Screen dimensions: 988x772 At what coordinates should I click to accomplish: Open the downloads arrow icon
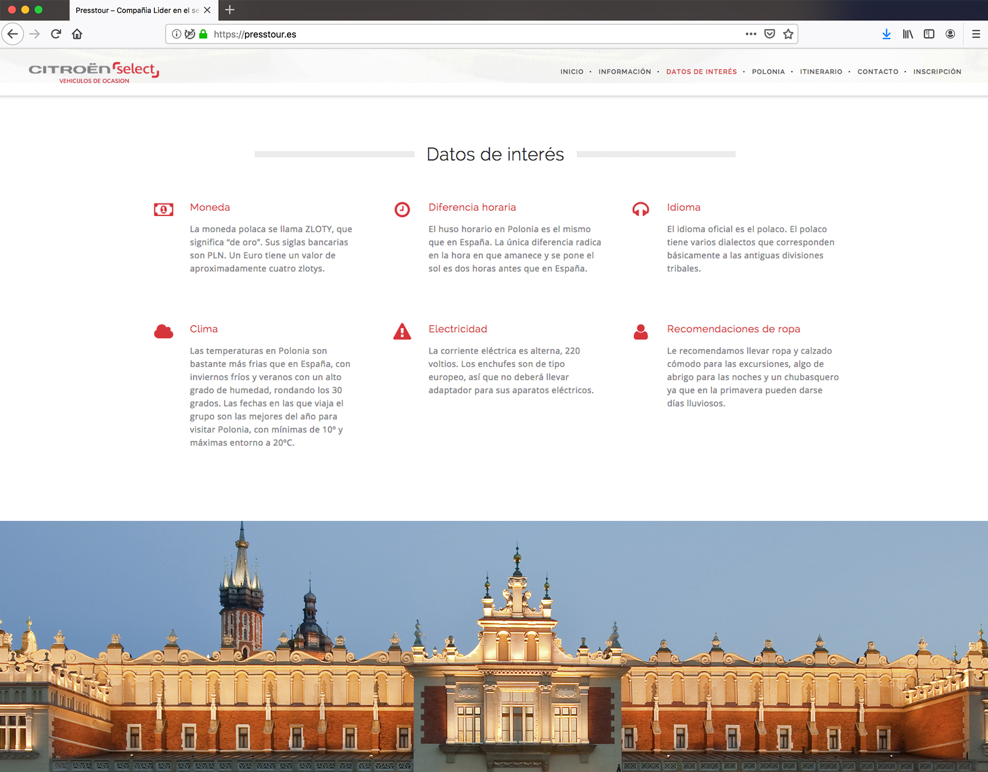click(x=886, y=34)
